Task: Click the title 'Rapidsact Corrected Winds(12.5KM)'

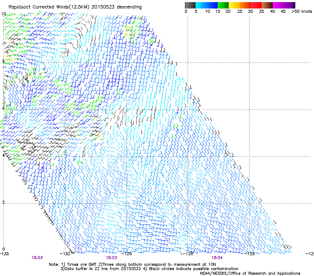Action: click(49, 7)
